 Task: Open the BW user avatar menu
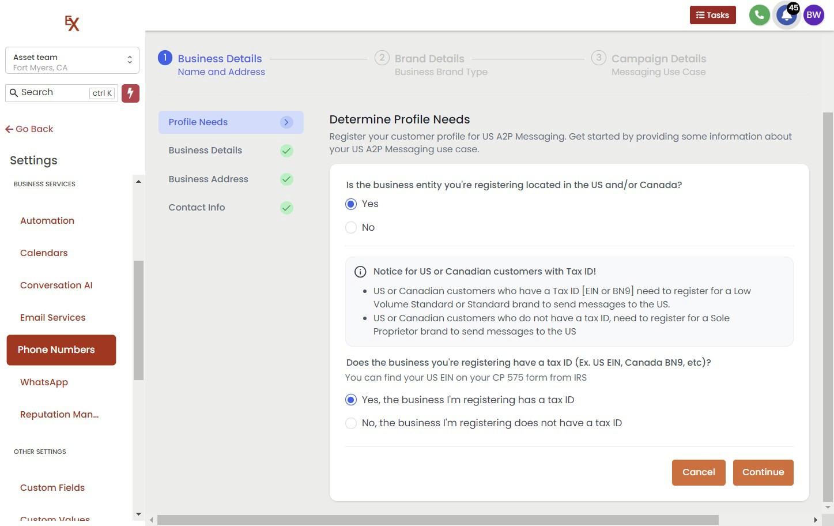(813, 15)
